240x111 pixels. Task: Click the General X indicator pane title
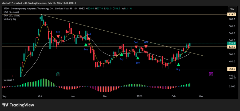(x=9, y=80)
